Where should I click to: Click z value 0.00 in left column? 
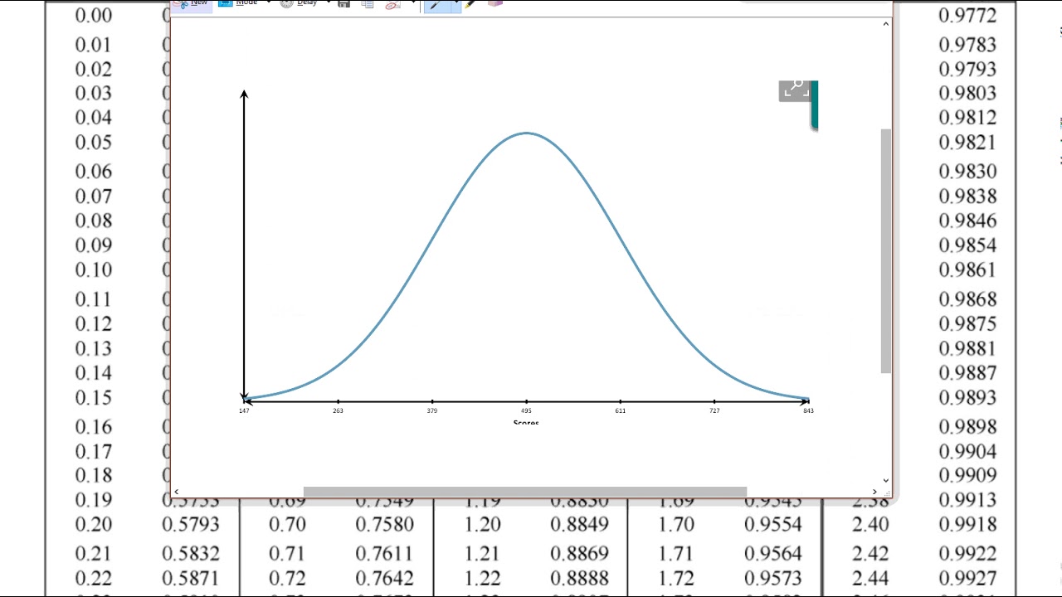point(93,16)
